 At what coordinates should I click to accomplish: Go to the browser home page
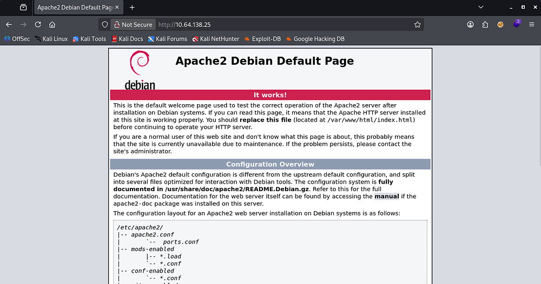point(52,24)
